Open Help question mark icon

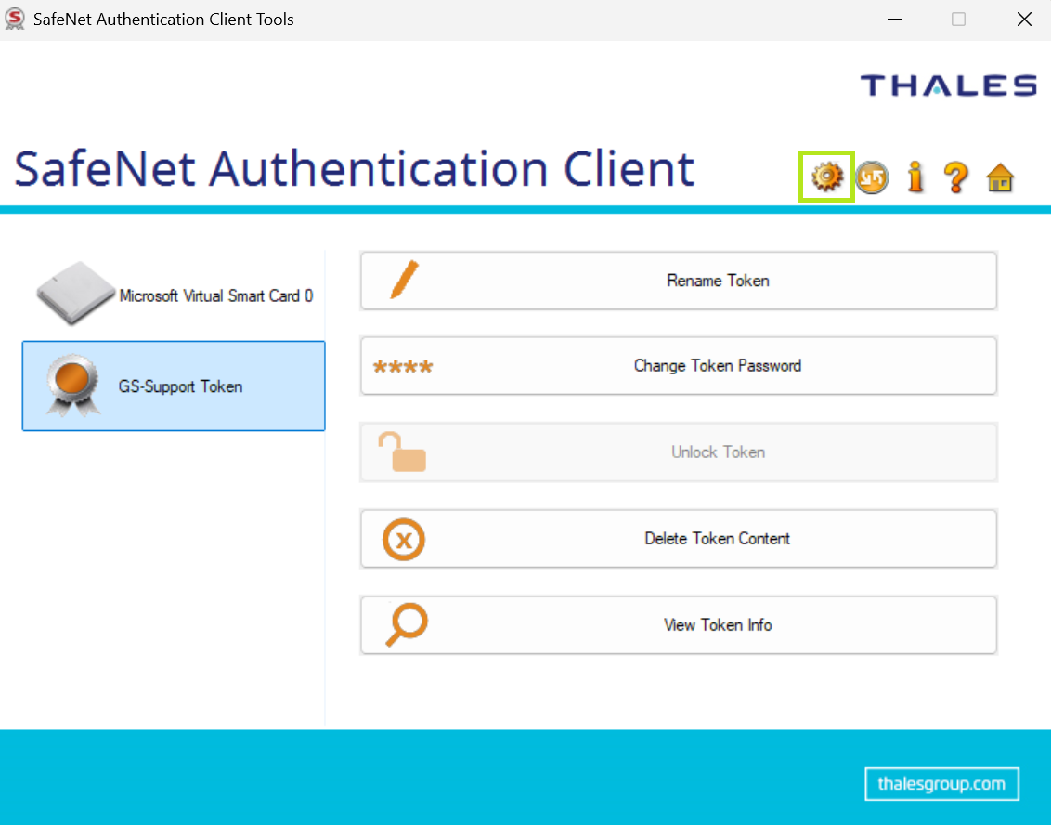(x=955, y=177)
